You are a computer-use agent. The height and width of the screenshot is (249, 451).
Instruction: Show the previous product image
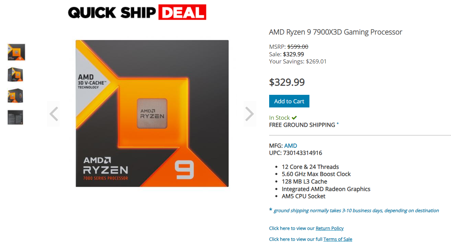point(54,114)
